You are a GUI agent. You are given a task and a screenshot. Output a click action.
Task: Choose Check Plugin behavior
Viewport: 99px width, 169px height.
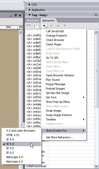tap(54, 44)
